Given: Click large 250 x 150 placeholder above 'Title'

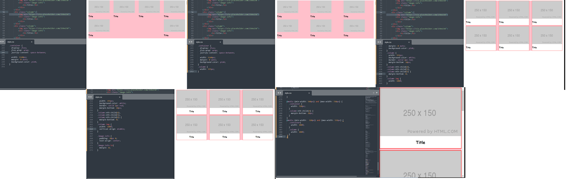Looking at the screenshot, I should [421, 113].
